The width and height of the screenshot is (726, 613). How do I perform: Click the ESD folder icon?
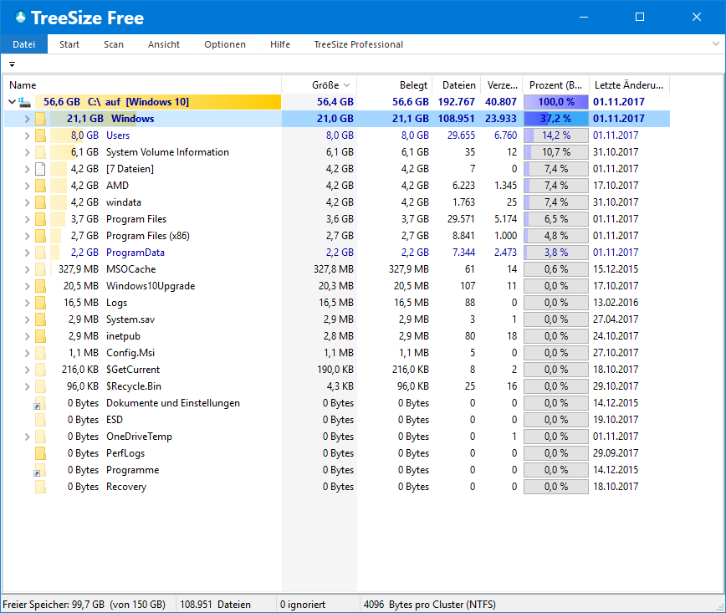pyautogui.click(x=41, y=420)
